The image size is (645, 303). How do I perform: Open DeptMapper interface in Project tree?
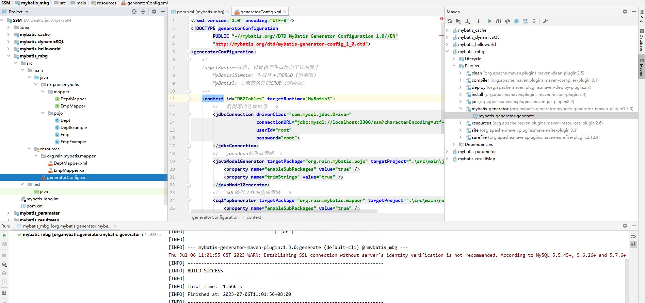73,99
